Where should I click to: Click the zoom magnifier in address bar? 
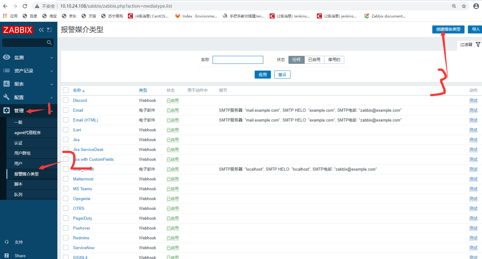coord(454,6)
